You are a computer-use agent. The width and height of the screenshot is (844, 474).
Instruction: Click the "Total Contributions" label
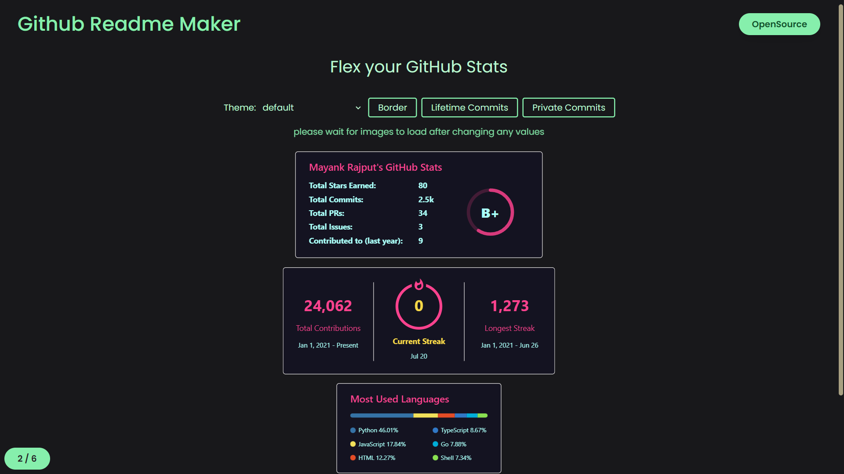(x=328, y=328)
